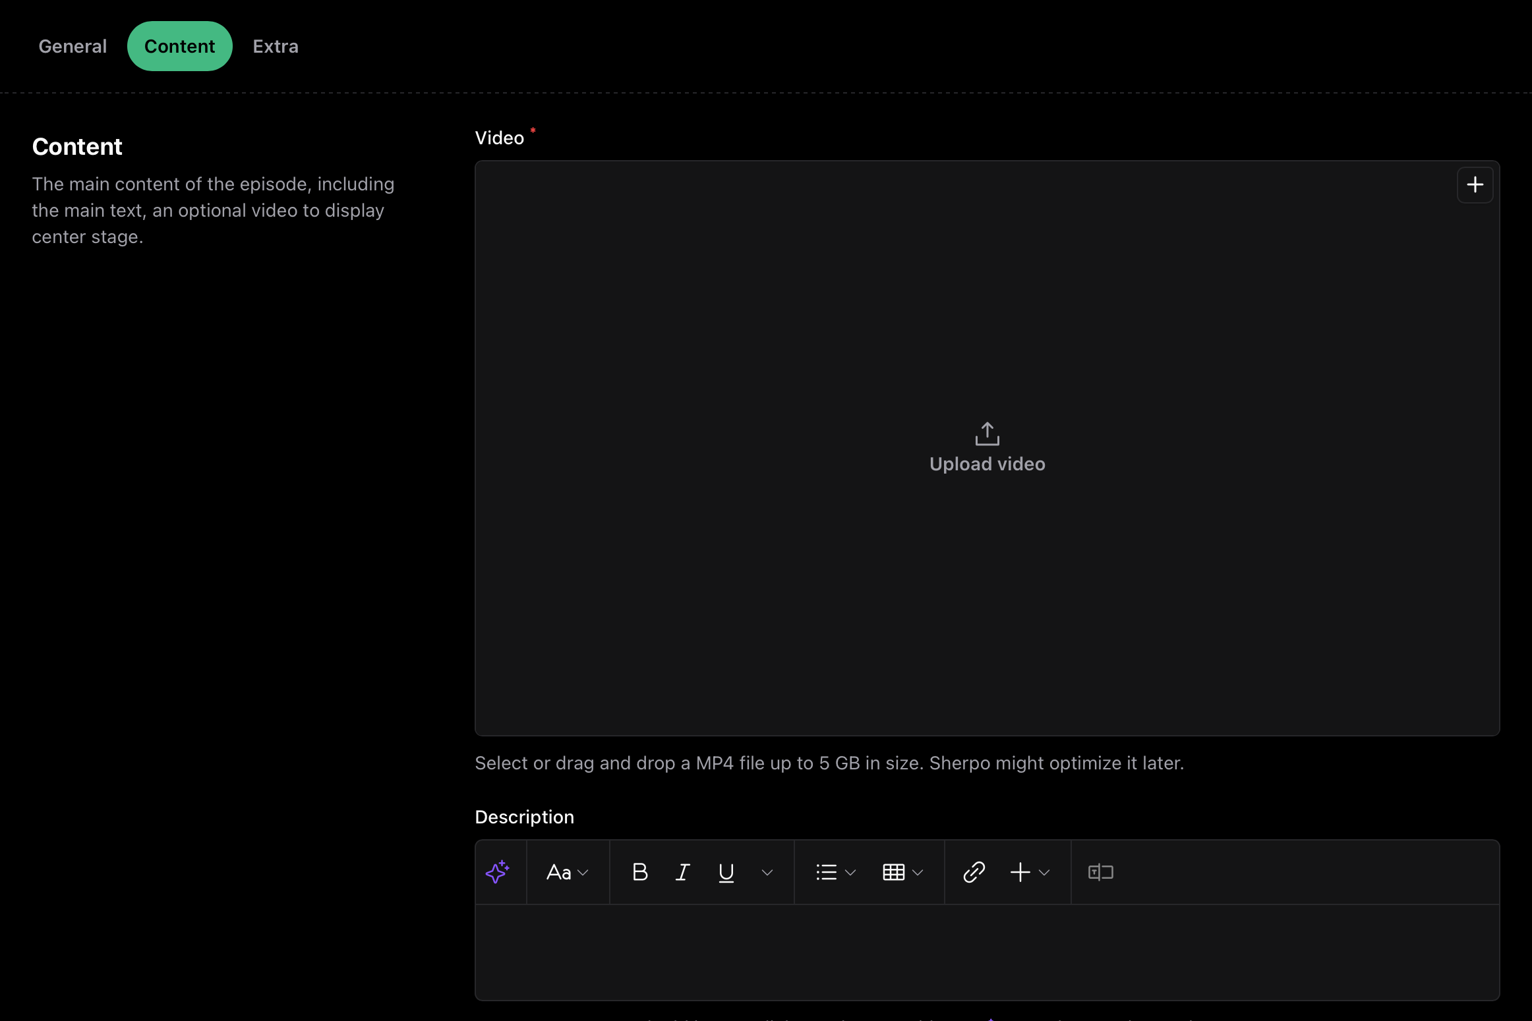Click the Upload video label
This screenshot has width=1532, height=1021.
point(986,464)
